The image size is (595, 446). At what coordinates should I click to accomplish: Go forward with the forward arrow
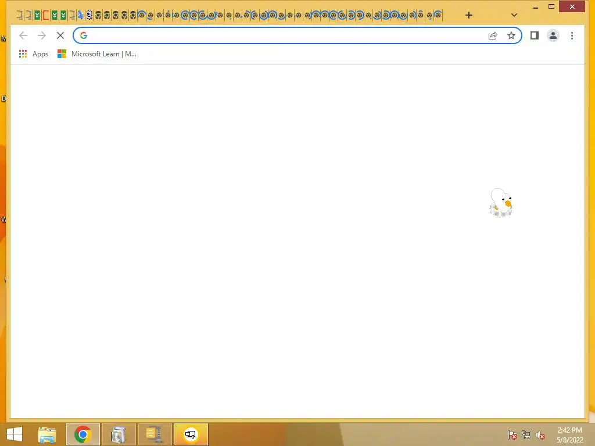[x=42, y=35]
